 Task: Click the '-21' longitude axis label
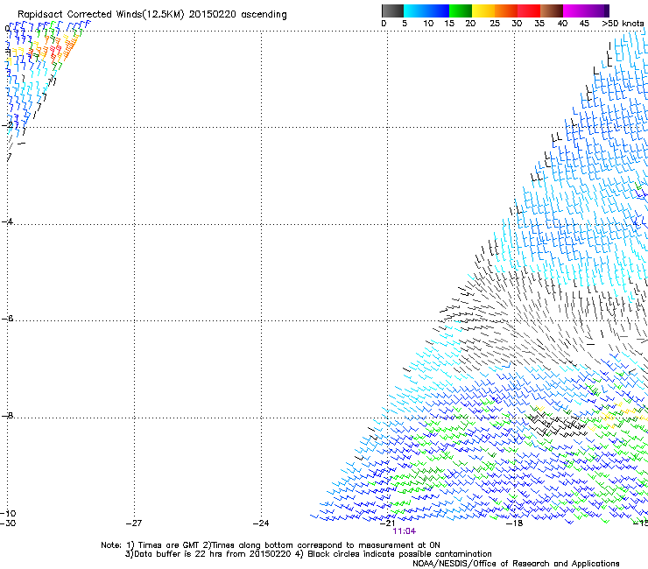coord(388,523)
